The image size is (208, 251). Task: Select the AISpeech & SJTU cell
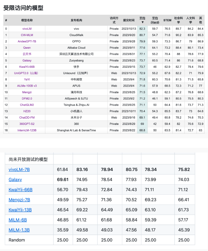[76, 99]
